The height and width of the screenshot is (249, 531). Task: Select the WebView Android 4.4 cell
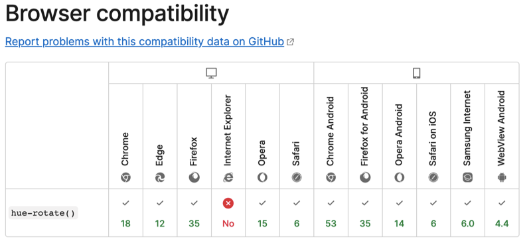tap(502, 212)
